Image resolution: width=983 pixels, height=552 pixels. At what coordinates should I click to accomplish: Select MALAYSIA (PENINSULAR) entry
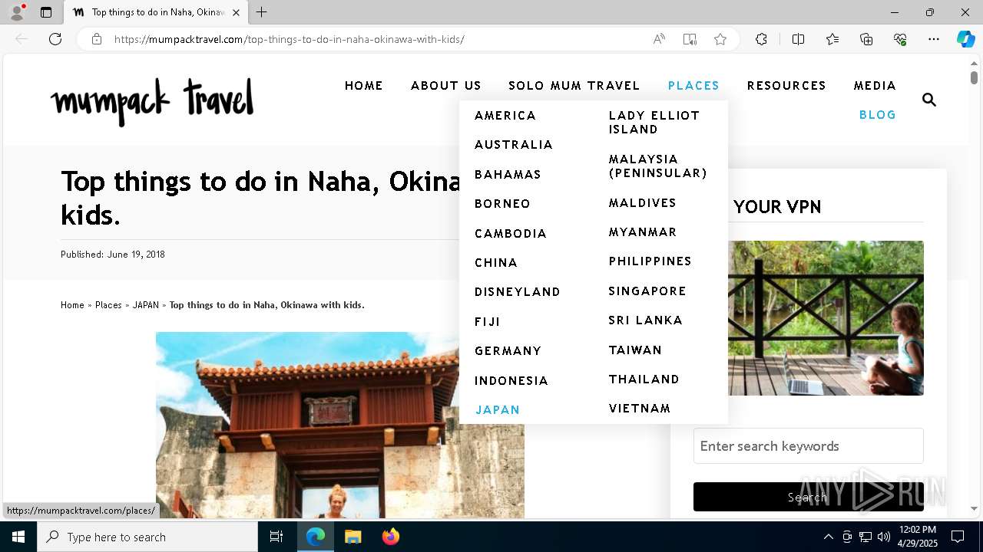[658, 166]
